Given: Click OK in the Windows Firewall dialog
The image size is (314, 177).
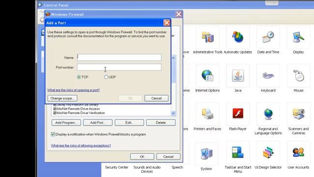Looking at the screenshot, I should [x=142, y=156].
